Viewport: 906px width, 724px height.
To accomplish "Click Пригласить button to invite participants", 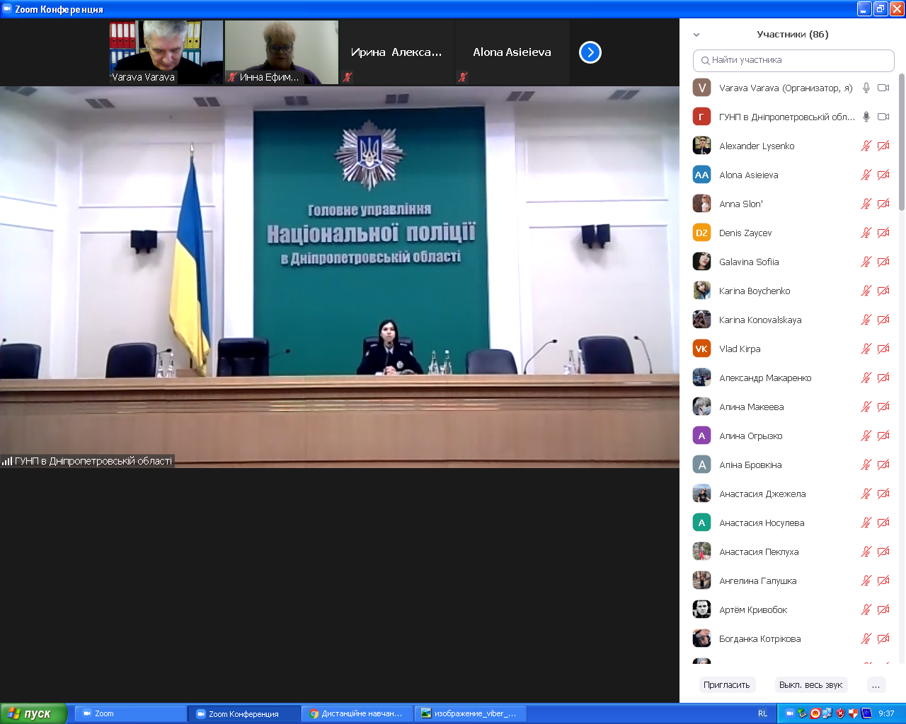I will click(x=726, y=684).
